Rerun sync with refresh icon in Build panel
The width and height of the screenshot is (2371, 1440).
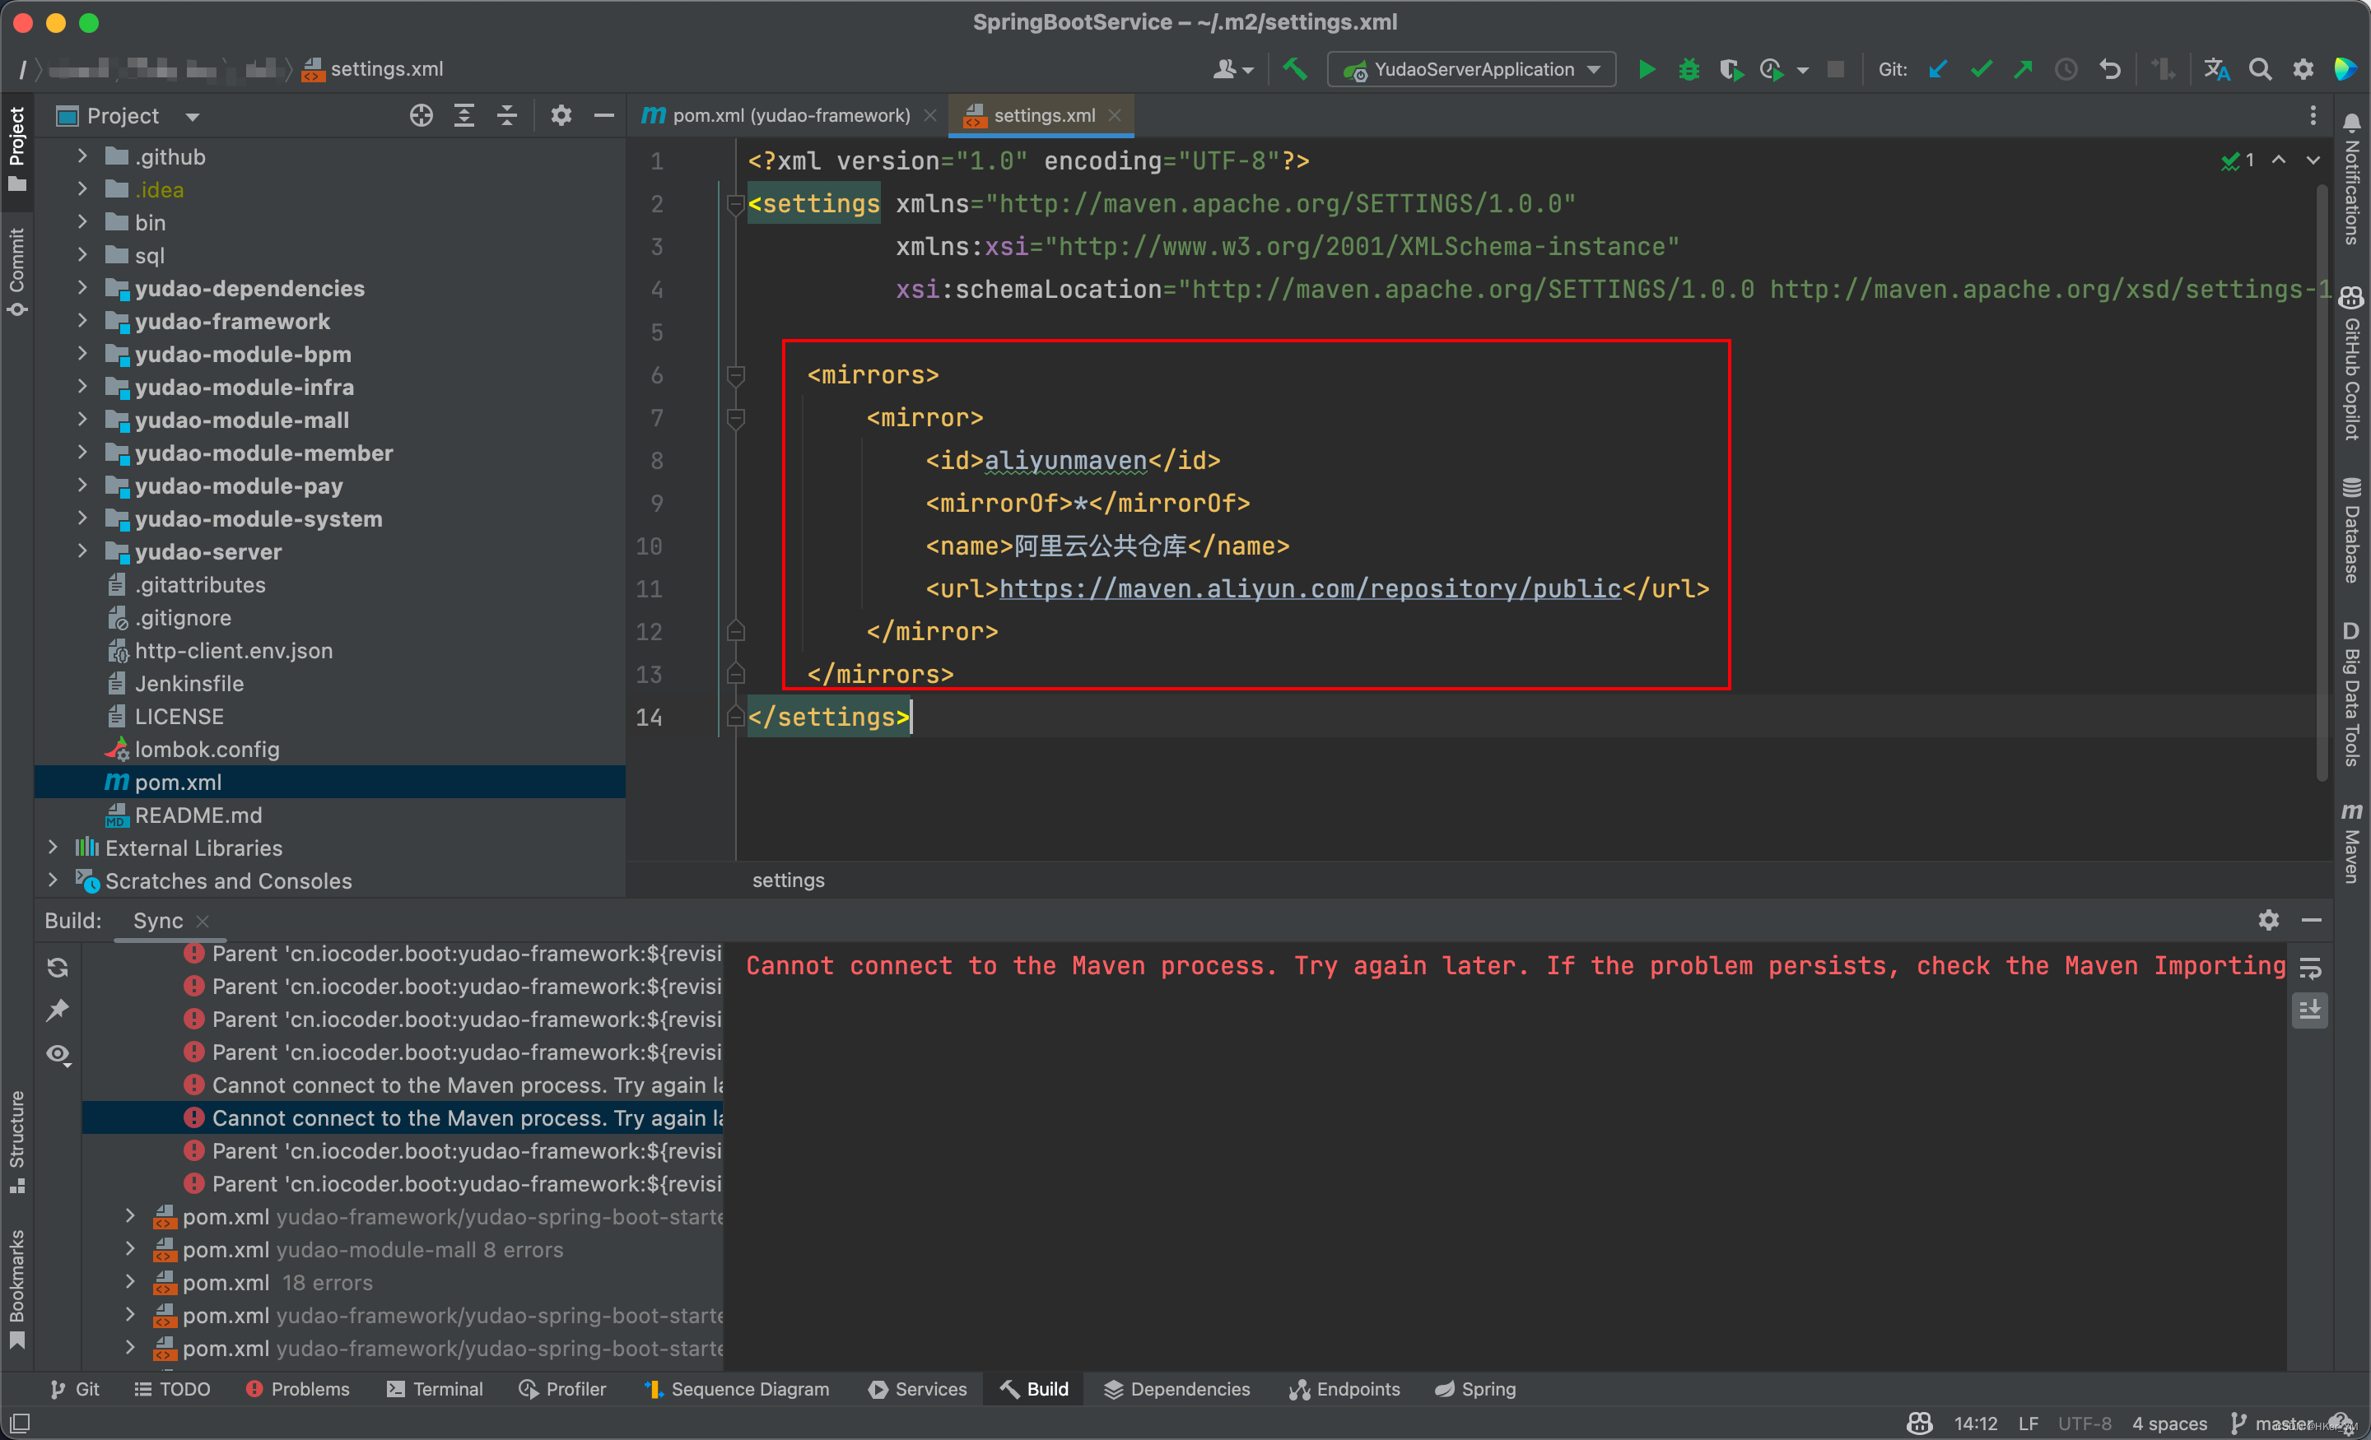click(x=58, y=968)
